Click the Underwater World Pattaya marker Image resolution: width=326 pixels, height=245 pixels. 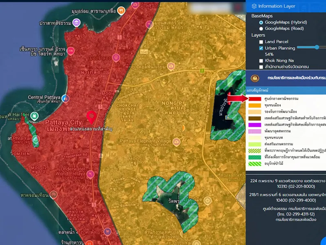pyautogui.click(x=90, y=174)
